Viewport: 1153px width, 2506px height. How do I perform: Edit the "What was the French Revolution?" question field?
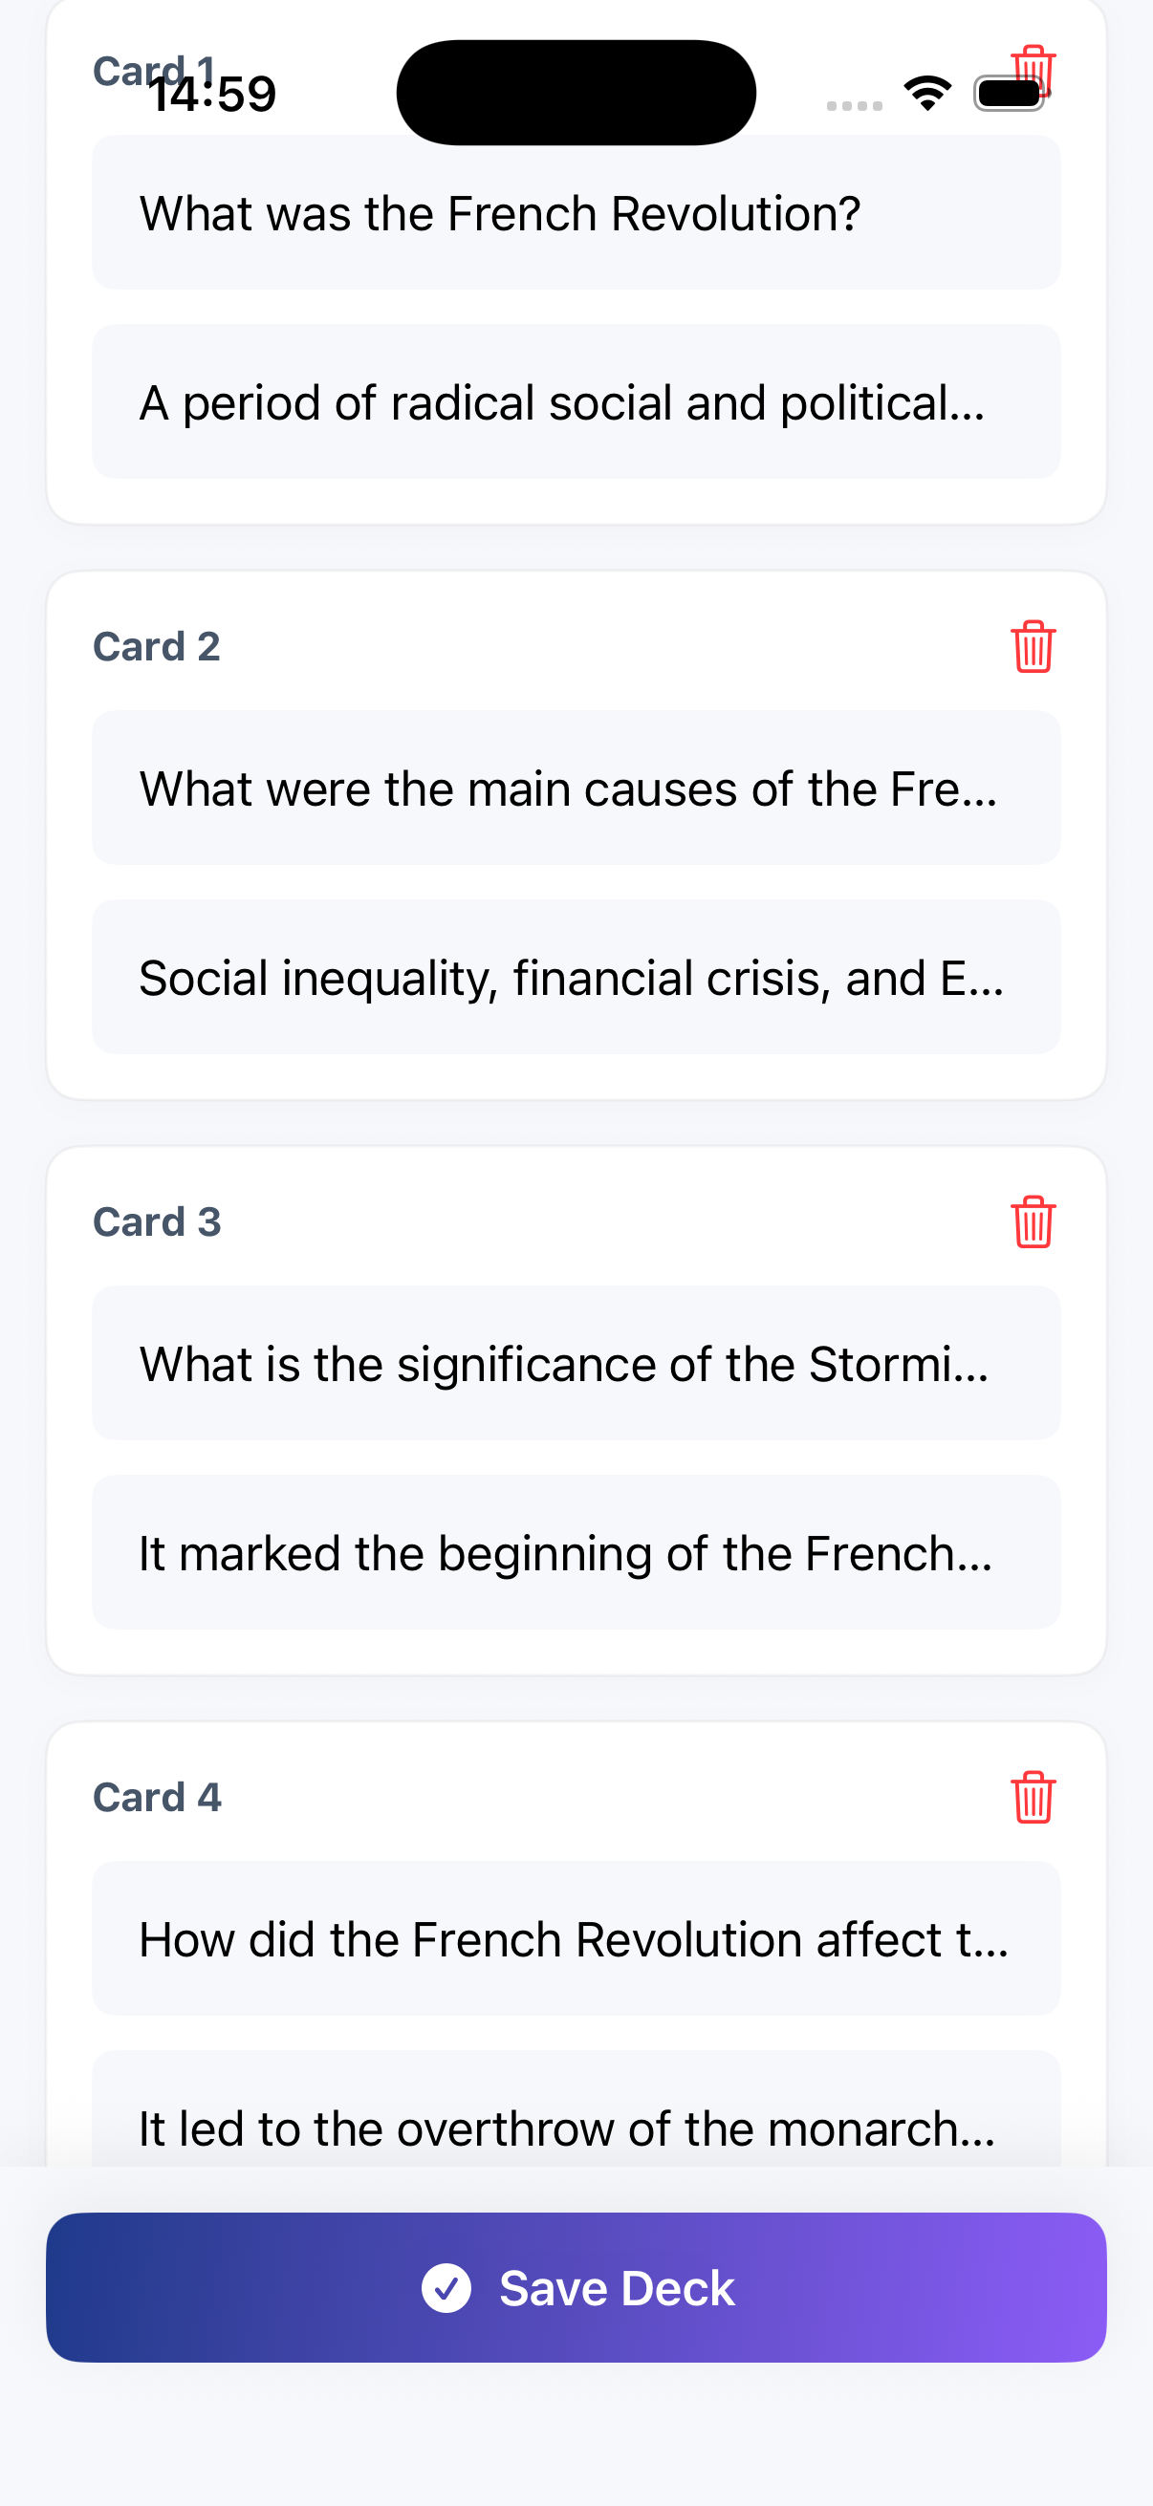click(x=576, y=213)
